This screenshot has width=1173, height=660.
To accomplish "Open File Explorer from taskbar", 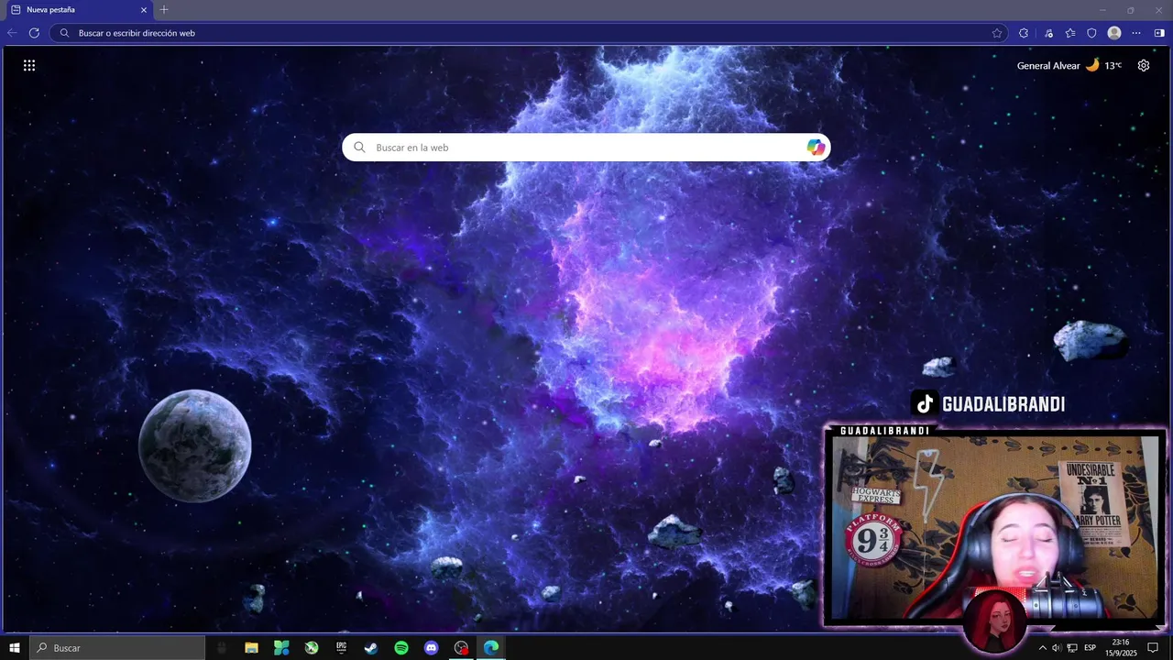I will [x=251, y=648].
